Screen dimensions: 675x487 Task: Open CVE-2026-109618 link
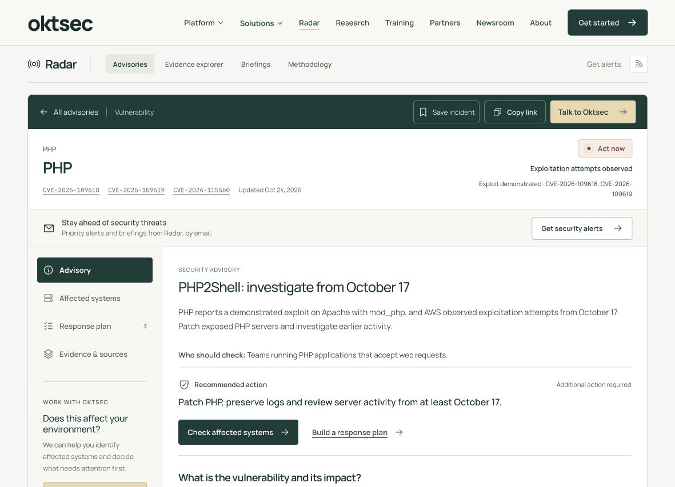pos(71,190)
